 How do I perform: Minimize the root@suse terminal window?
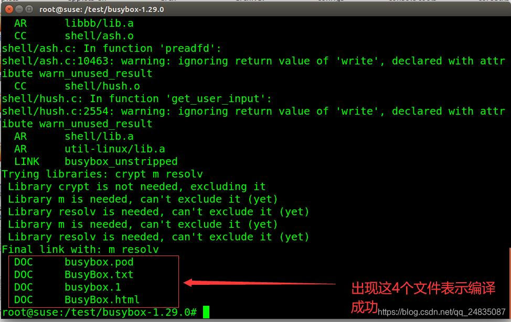tap(19, 9)
